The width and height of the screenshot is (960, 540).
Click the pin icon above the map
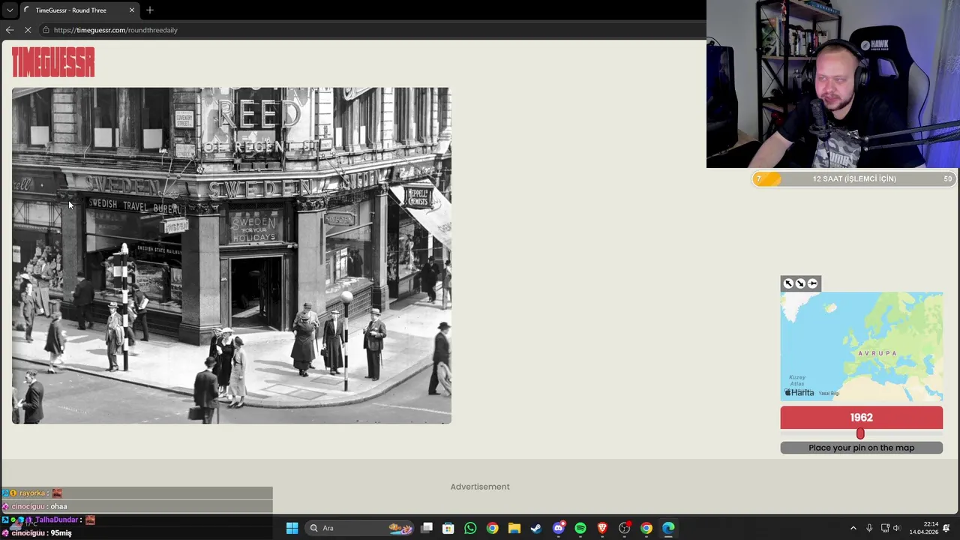coord(813,283)
